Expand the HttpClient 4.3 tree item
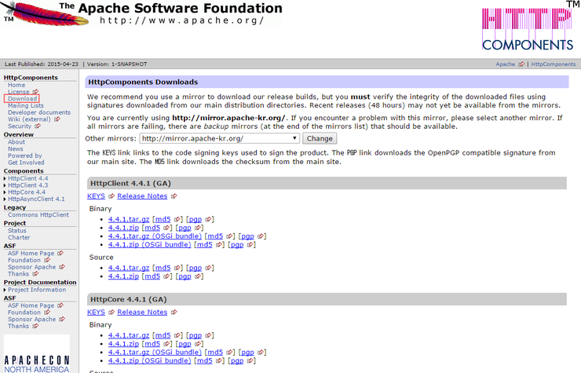This screenshot has width=581, height=373. 5,185
